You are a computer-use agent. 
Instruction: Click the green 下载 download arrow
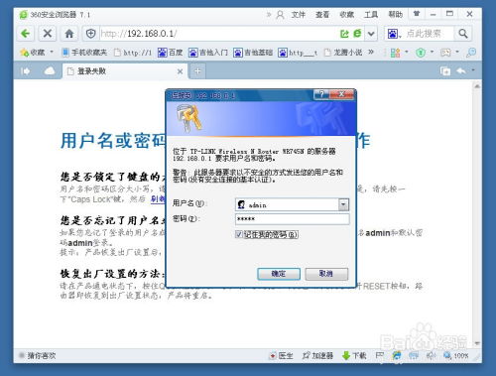click(x=346, y=355)
